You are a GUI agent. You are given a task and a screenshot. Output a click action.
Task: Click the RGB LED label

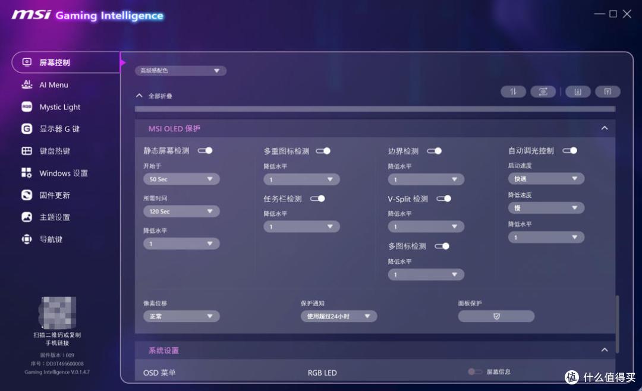[x=322, y=373]
